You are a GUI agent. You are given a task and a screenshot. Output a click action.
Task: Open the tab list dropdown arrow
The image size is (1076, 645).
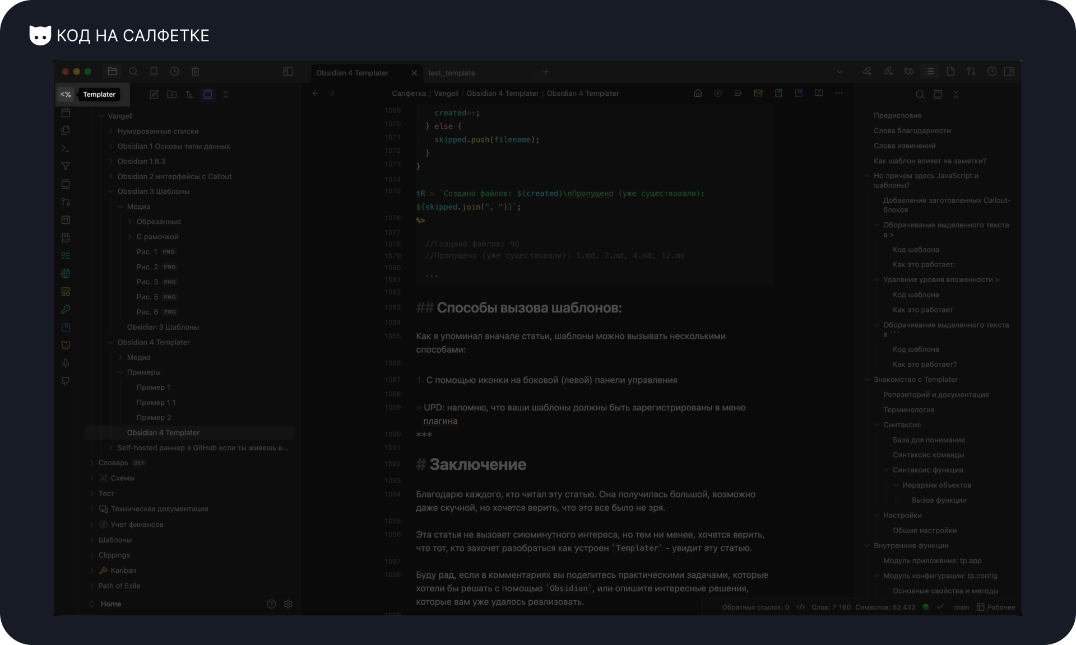[840, 72]
